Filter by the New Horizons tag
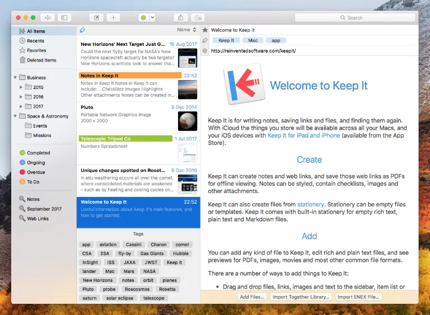 pos(97,280)
